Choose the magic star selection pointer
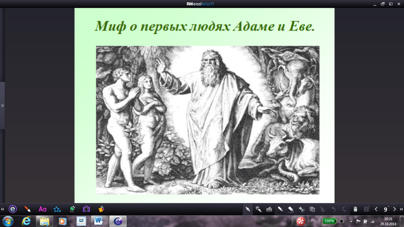 (x=259, y=209)
